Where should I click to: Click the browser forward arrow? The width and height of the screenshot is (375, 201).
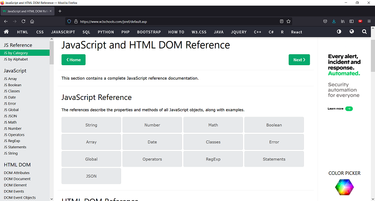[x=14, y=21]
